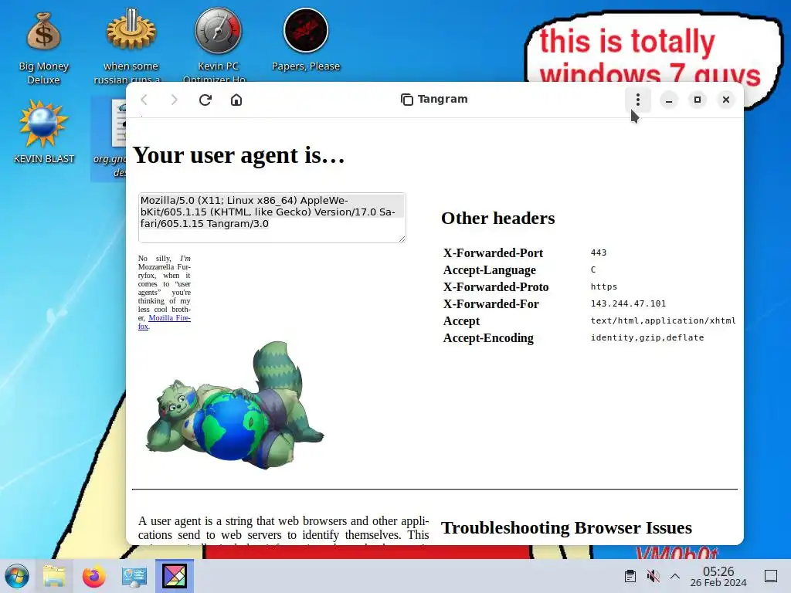
Task: Open KEVIN BLAST desktop icon
Action: point(43,131)
